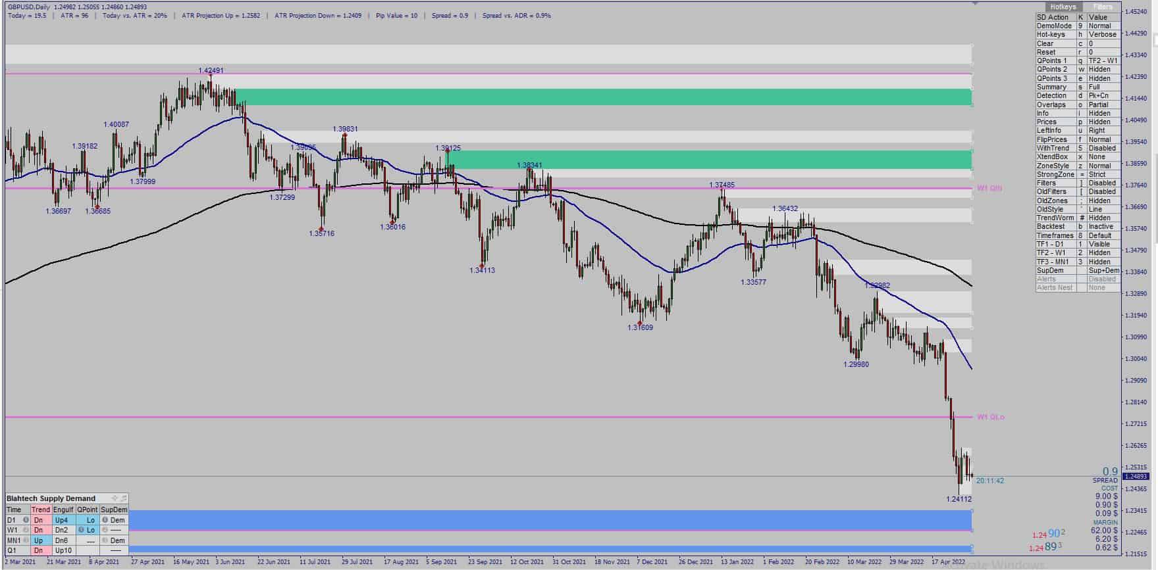Click the W1 QLo line label

coord(990,417)
